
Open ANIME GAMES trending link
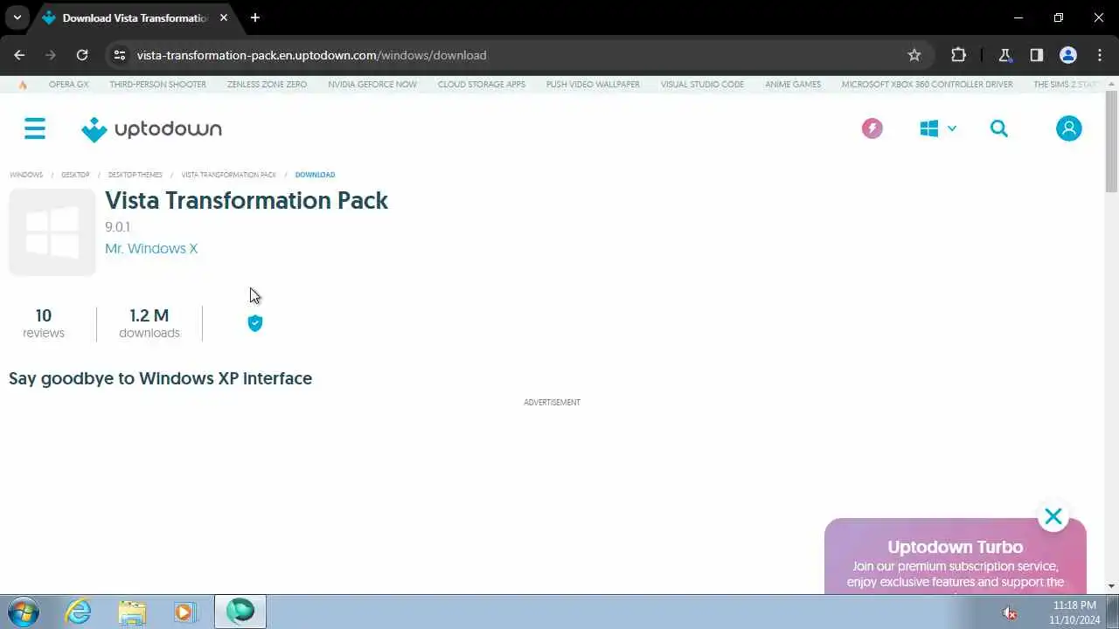793,85
